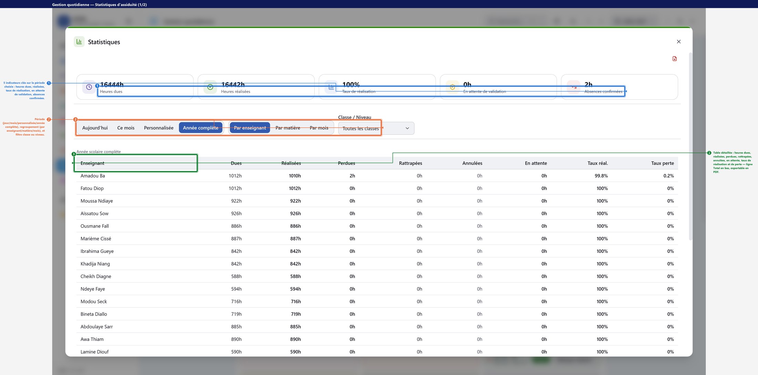The width and height of the screenshot is (758, 375).
Task: Click teacher name Marième Cissé
Action: click(96, 239)
